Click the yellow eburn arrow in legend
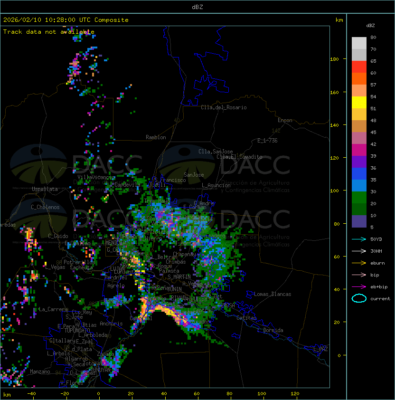The image size is (395, 400). pos(359,263)
